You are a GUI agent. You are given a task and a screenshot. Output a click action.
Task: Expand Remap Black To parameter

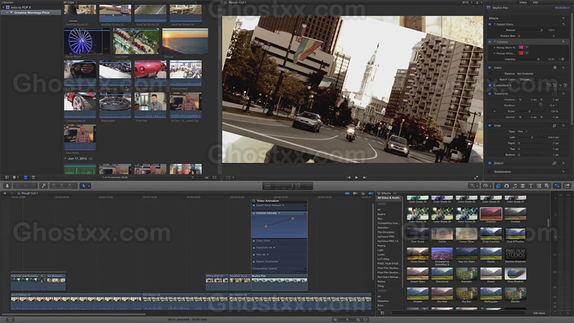tap(494, 48)
